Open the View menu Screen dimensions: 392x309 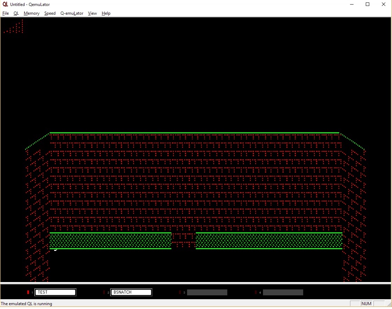point(92,13)
